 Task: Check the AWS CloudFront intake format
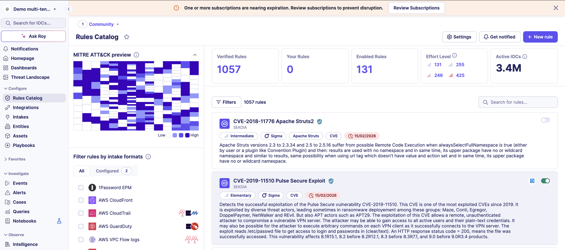point(81,200)
